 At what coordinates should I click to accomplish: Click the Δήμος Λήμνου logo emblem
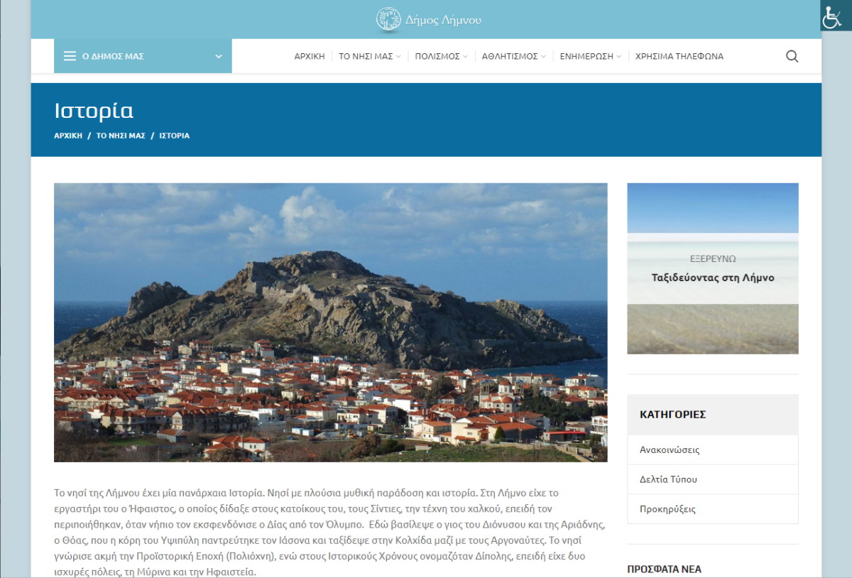click(x=388, y=20)
